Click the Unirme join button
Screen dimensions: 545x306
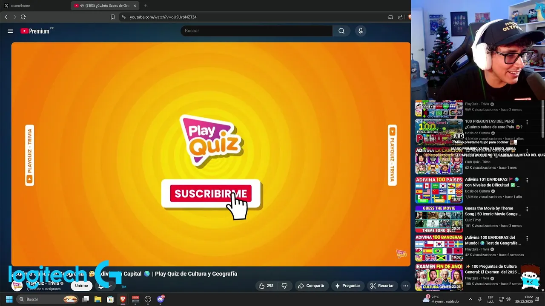[81, 286]
